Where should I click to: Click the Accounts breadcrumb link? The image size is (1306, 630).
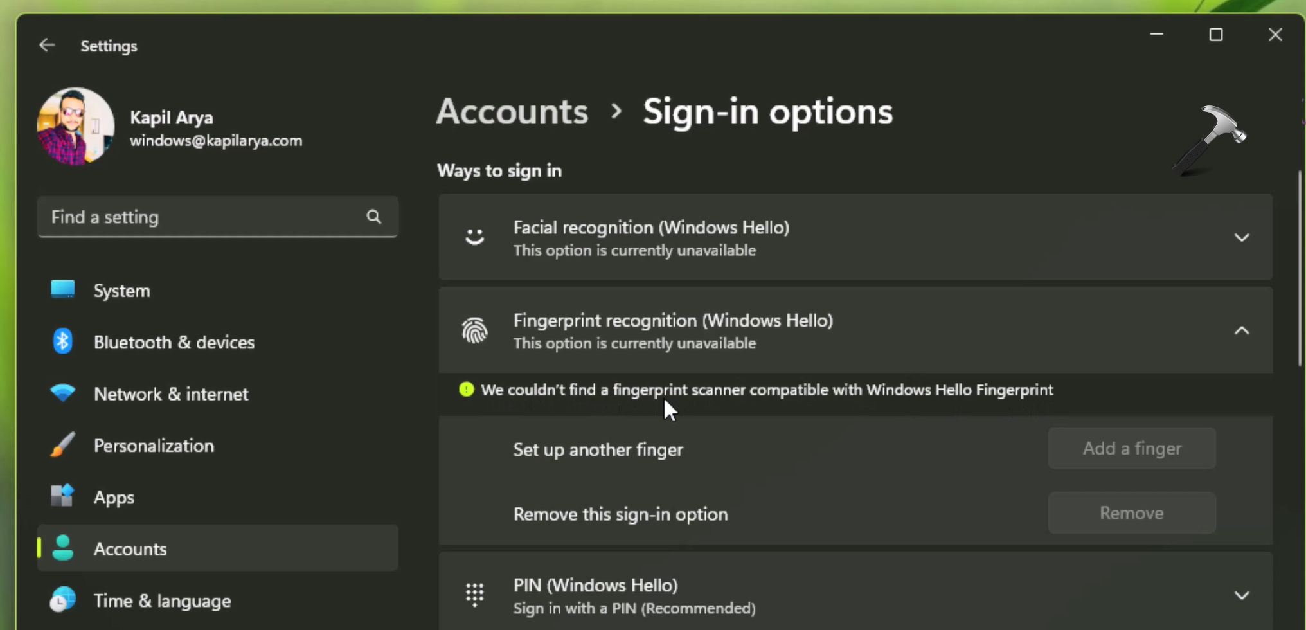click(x=512, y=112)
